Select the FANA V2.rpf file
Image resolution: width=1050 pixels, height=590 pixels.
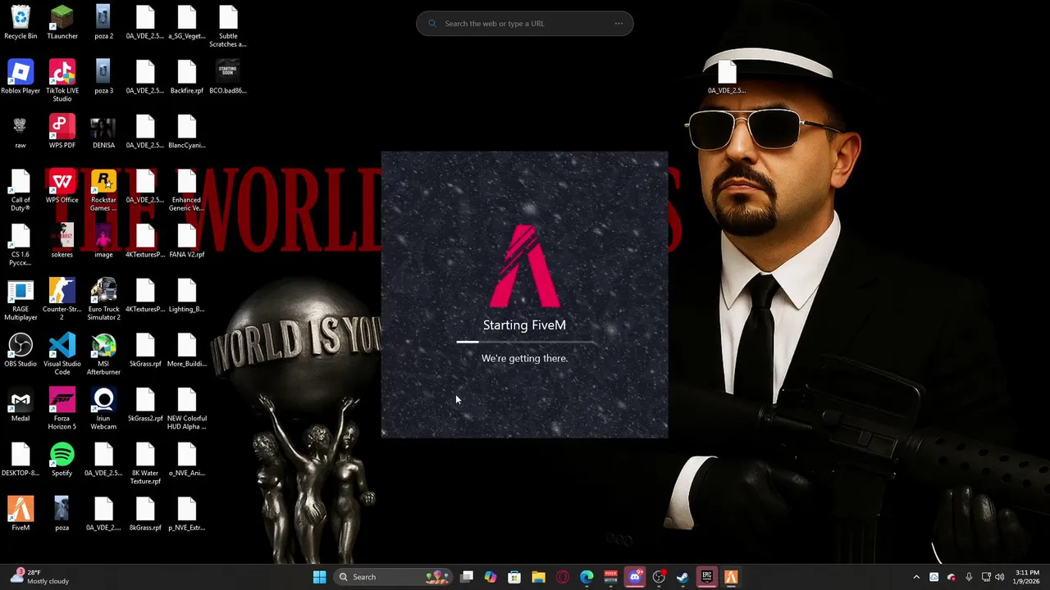[x=187, y=242]
